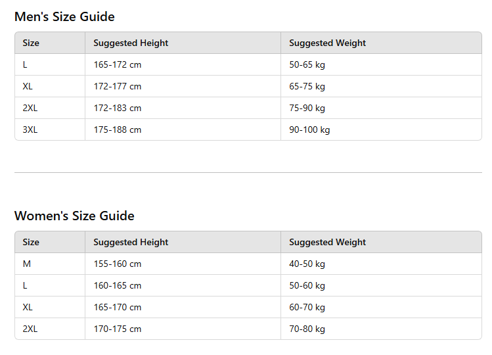Select the 3XL size cell
Screen dimensions: 492x355
click(30, 130)
